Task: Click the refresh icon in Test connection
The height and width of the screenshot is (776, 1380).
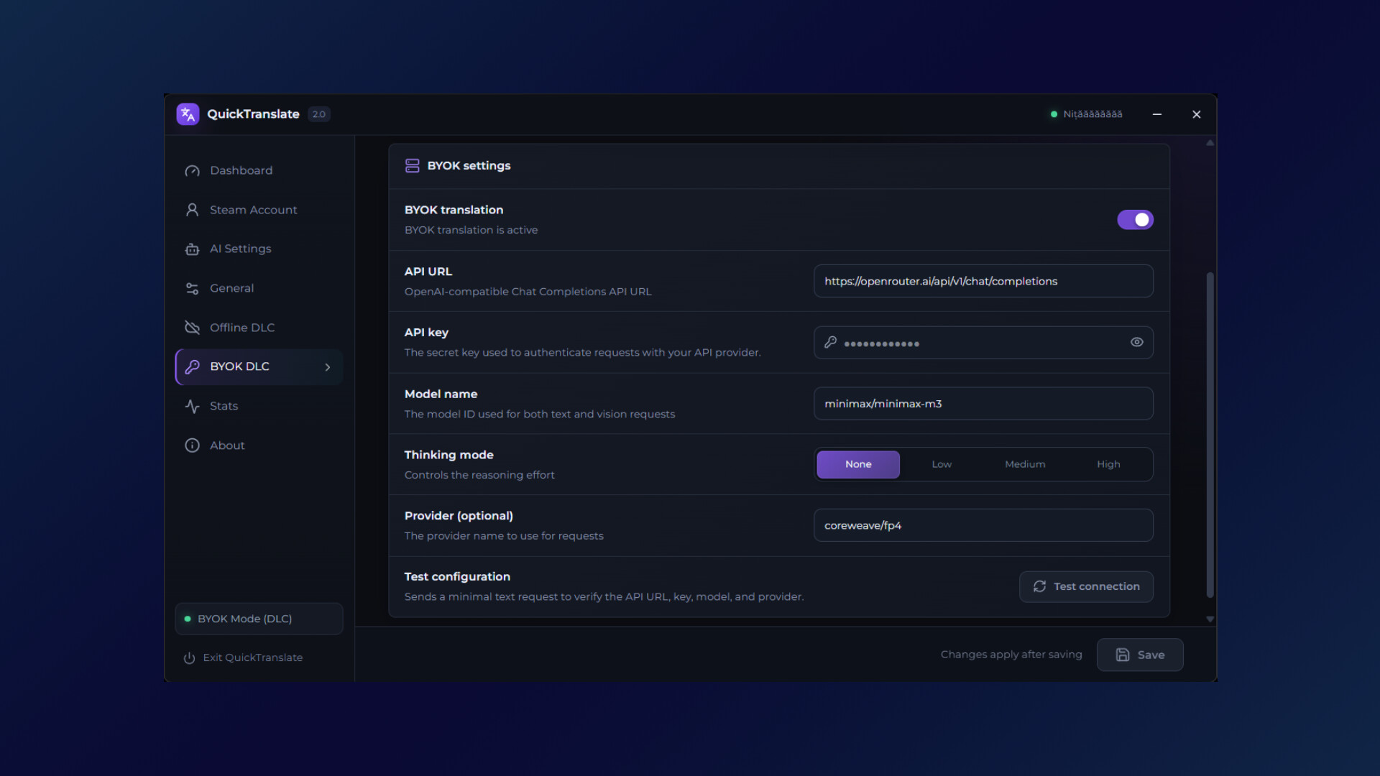Action: click(x=1039, y=587)
